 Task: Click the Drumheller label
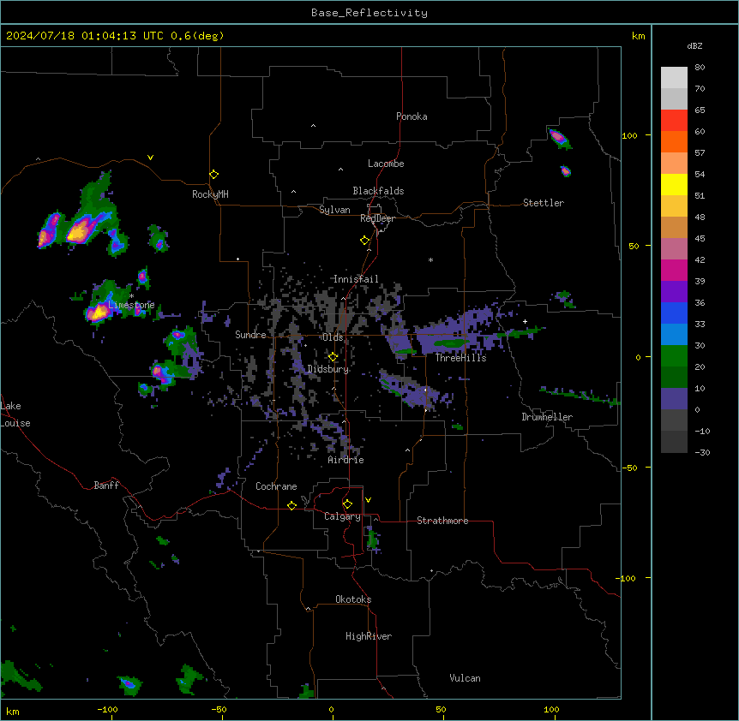pos(547,417)
